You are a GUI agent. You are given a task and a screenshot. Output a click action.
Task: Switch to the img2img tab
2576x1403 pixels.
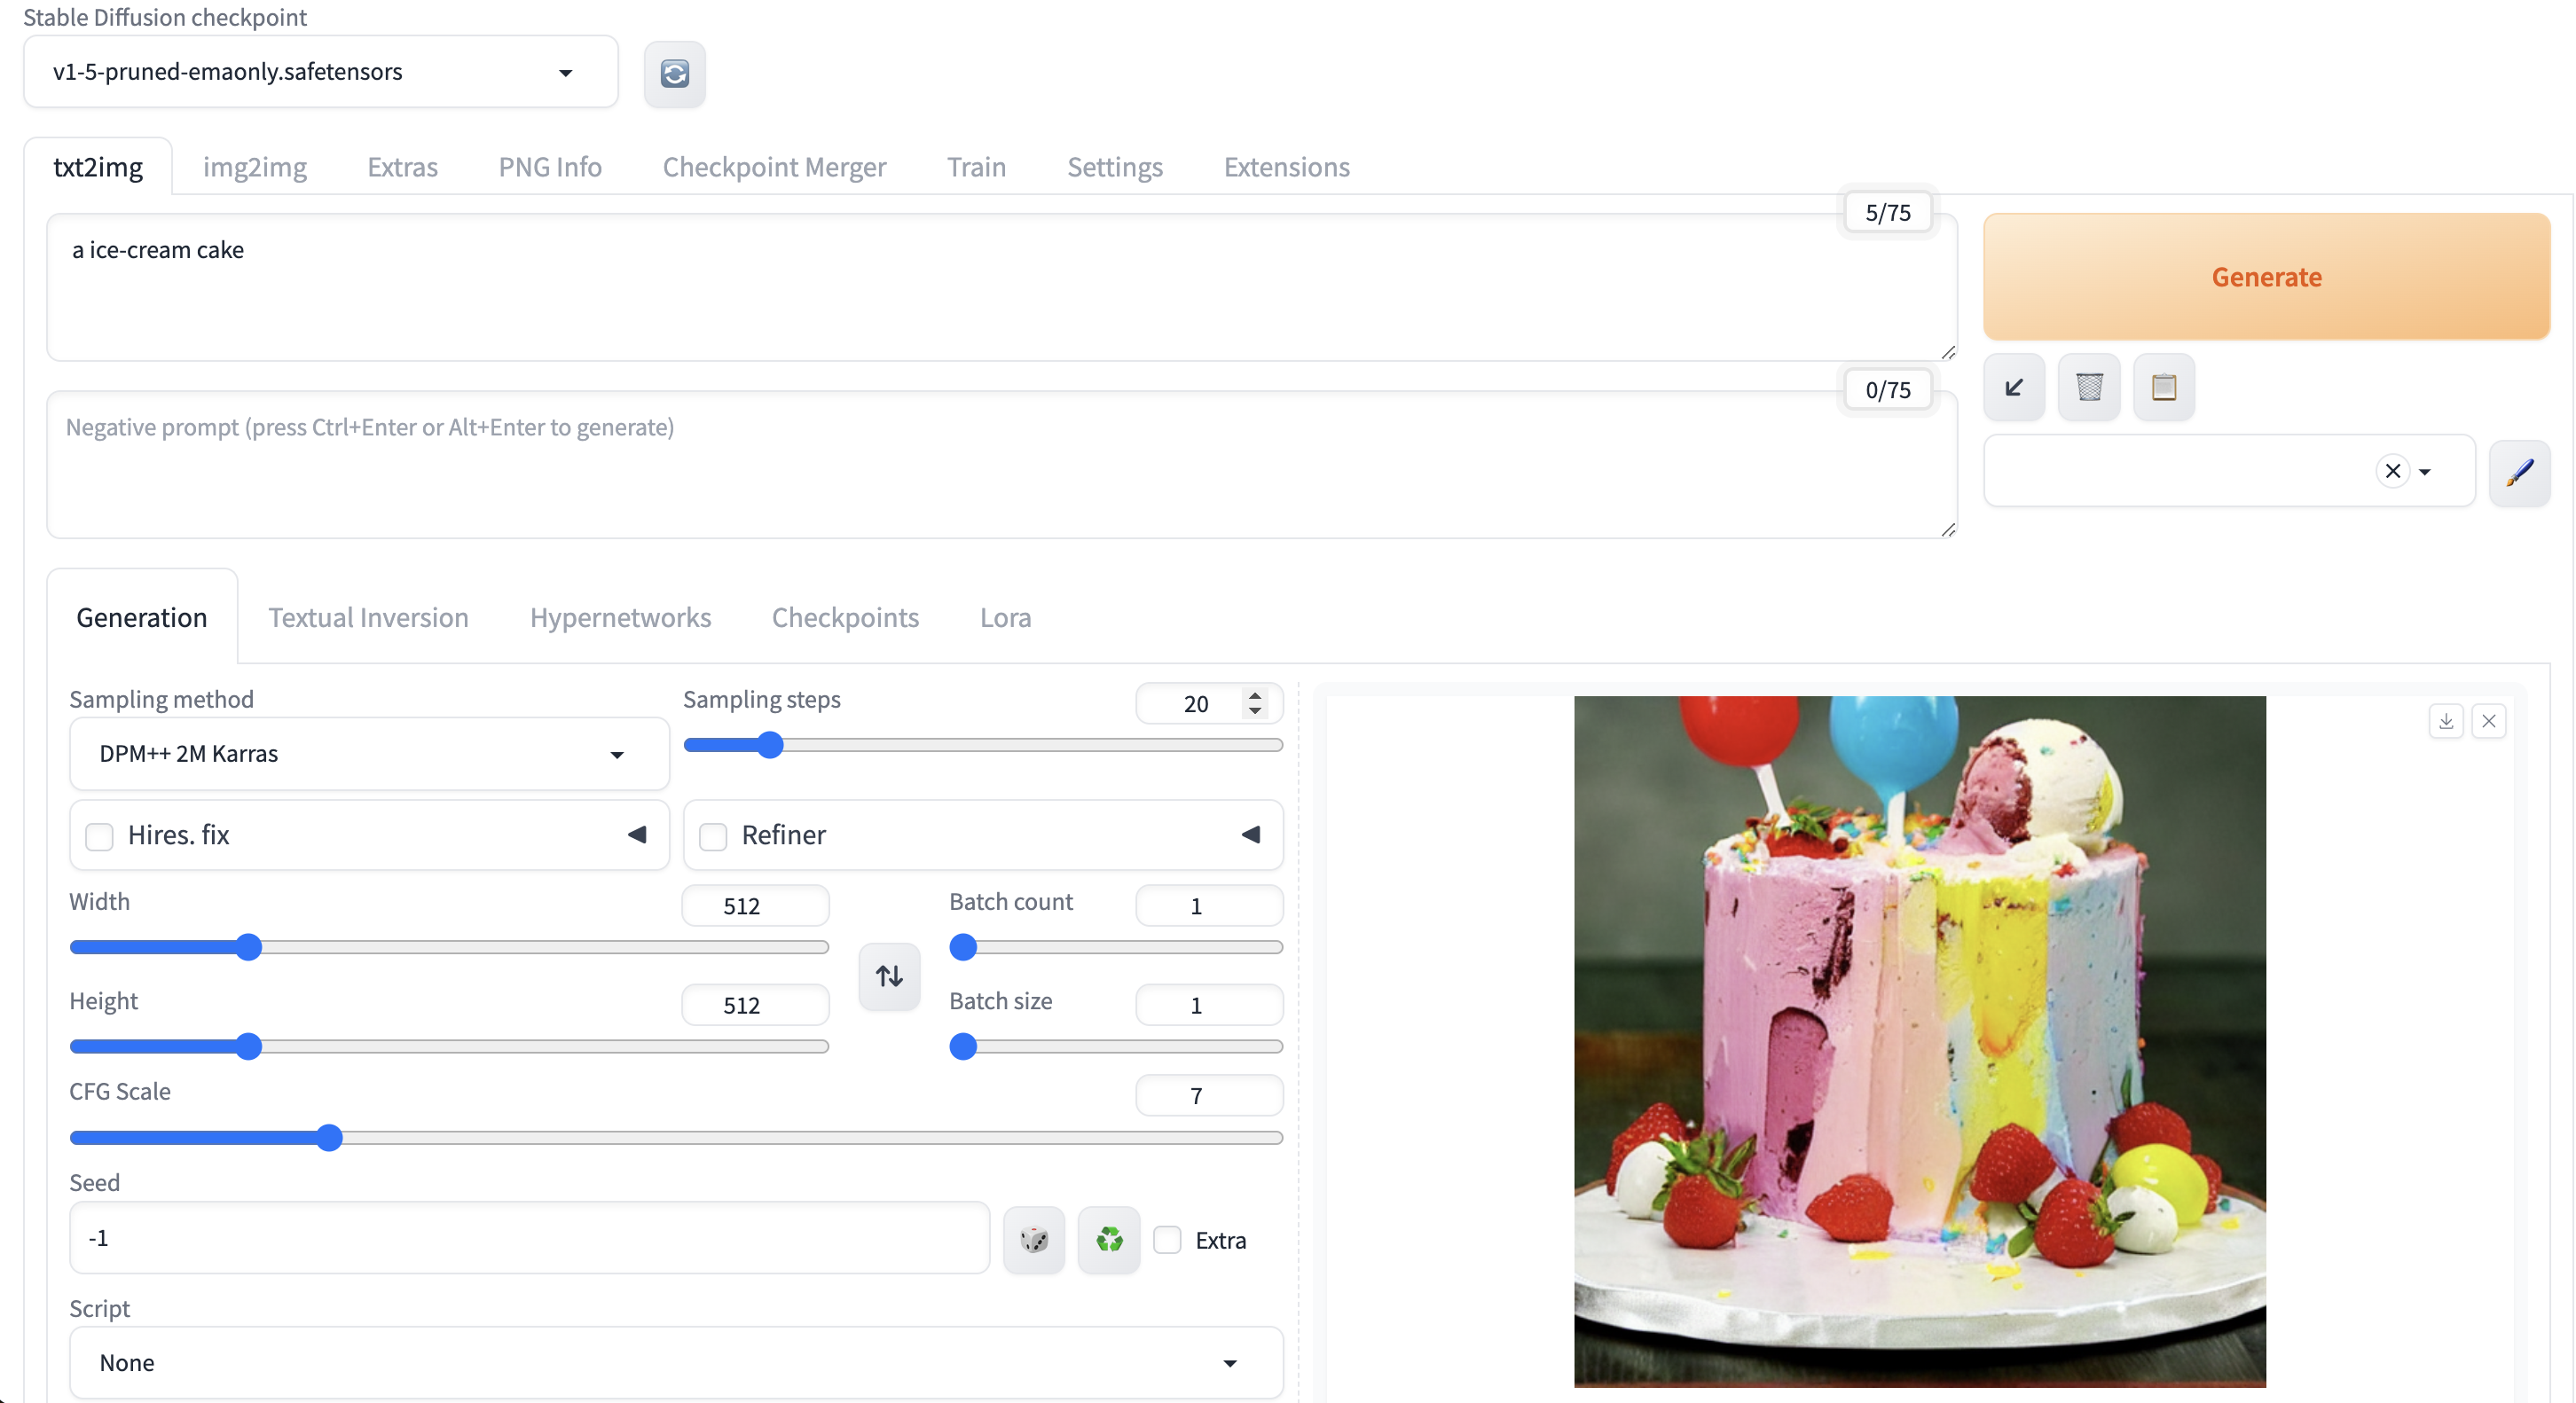[x=254, y=167]
